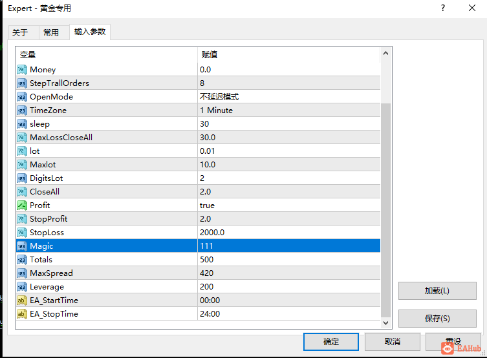
Task: Click the 加载(L) button
Action: pyautogui.click(x=437, y=291)
